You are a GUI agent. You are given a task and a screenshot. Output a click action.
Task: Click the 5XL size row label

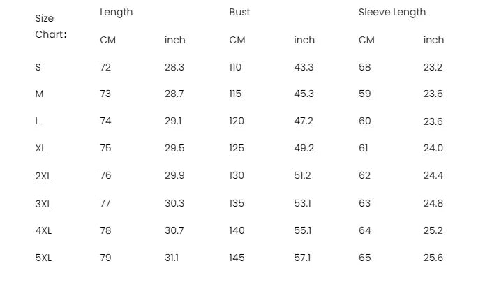pos(43,258)
